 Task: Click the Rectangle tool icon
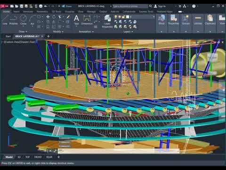[x=39, y=17]
